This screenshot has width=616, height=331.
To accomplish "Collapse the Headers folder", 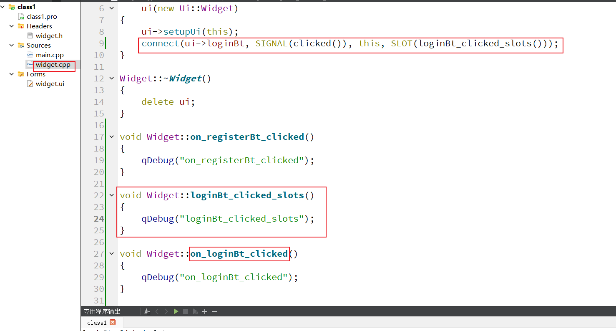I will [12, 26].
